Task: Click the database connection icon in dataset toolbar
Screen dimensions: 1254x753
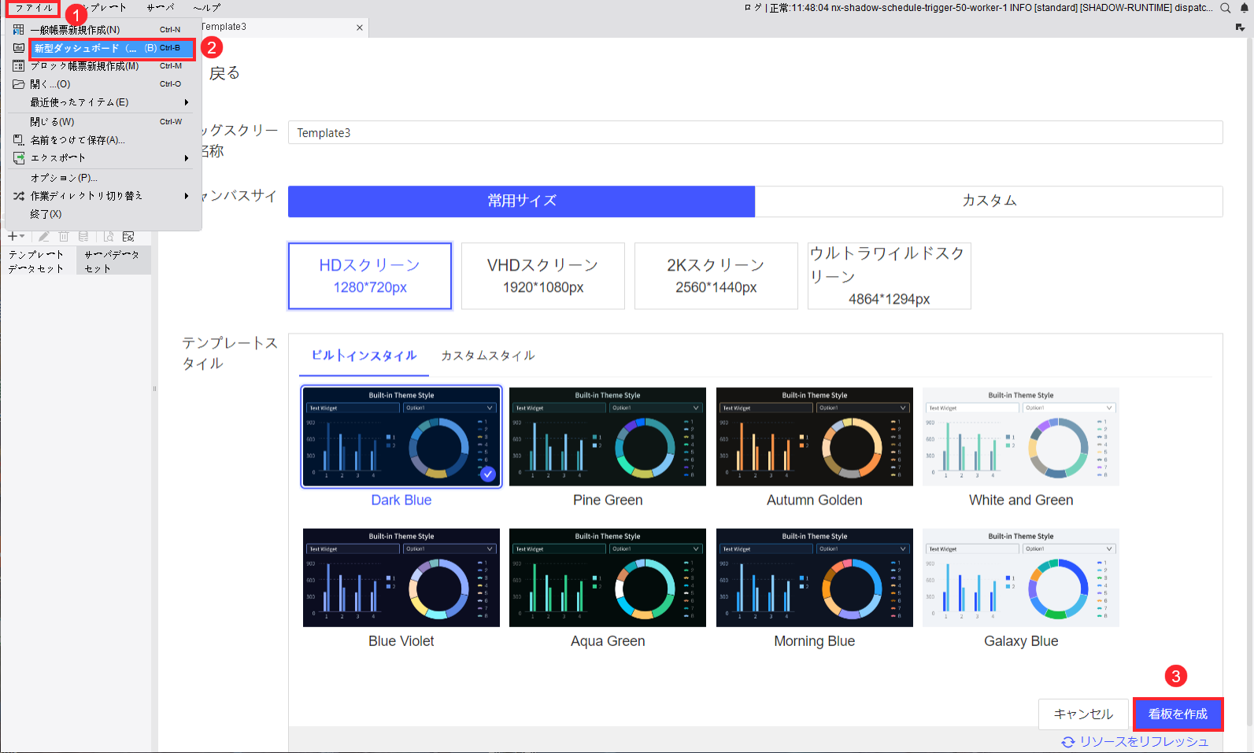Action: [83, 236]
